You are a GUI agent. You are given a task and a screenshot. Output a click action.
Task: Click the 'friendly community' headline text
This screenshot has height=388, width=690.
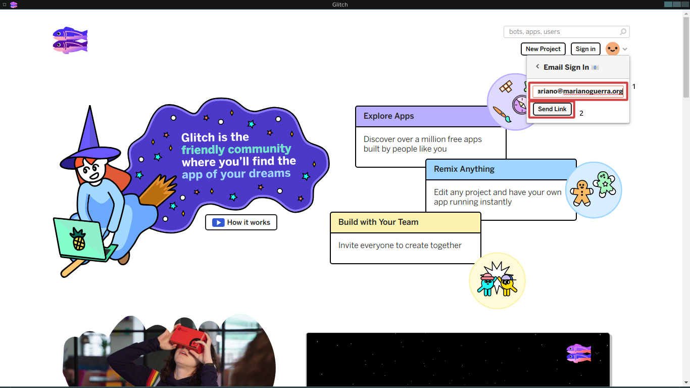(236, 149)
